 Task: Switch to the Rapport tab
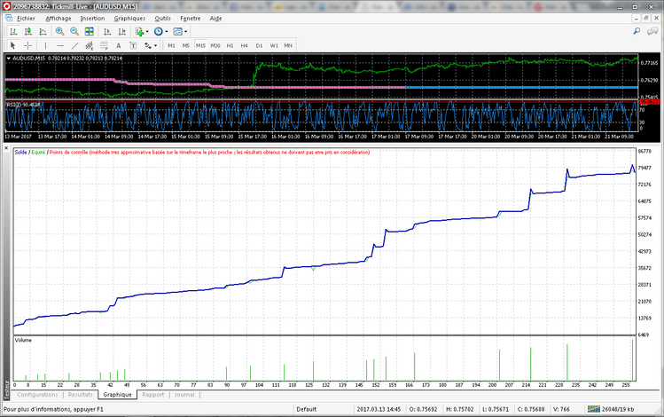tap(152, 395)
